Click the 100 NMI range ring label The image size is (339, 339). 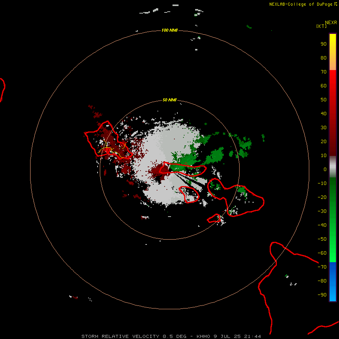pos(169,30)
